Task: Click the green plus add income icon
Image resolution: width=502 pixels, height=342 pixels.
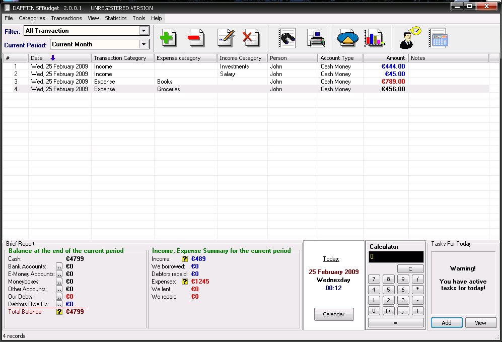Action: pos(168,38)
